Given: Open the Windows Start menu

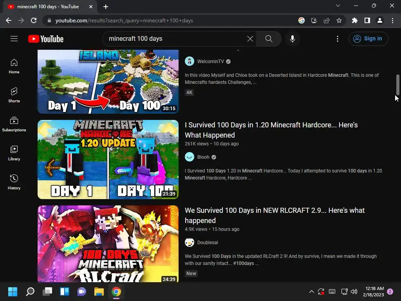Looking at the screenshot, I should (x=13, y=292).
